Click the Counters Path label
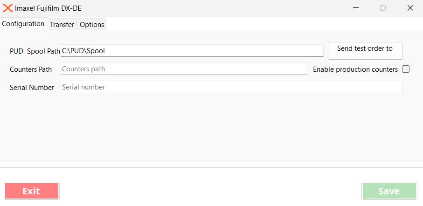Screen dimensions: 423x206 pos(31,69)
